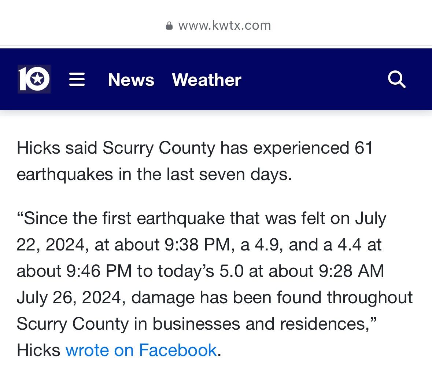The height and width of the screenshot is (370, 432).
Task: Click the opening words "Since the first earthquake"
Action: (124, 218)
